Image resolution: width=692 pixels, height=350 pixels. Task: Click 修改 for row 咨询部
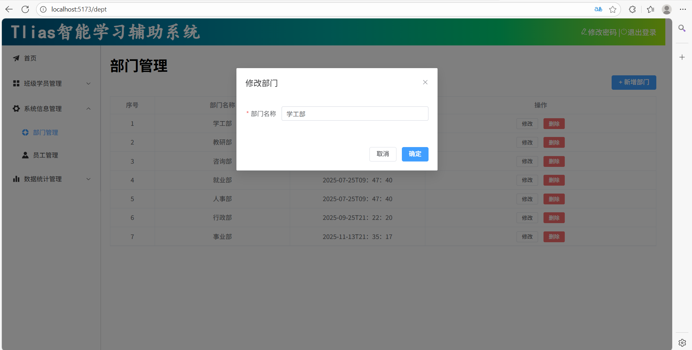pos(527,161)
